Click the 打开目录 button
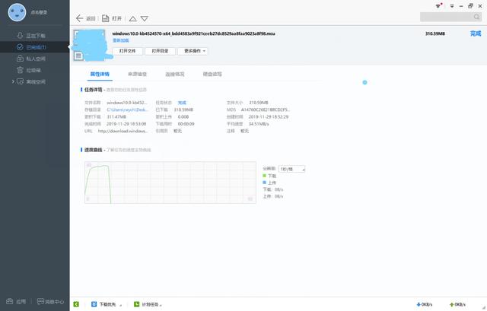This screenshot has height=311, width=487. coord(160,51)
